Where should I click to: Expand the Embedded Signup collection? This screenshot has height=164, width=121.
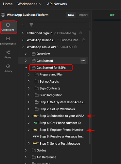pos(23,33)
